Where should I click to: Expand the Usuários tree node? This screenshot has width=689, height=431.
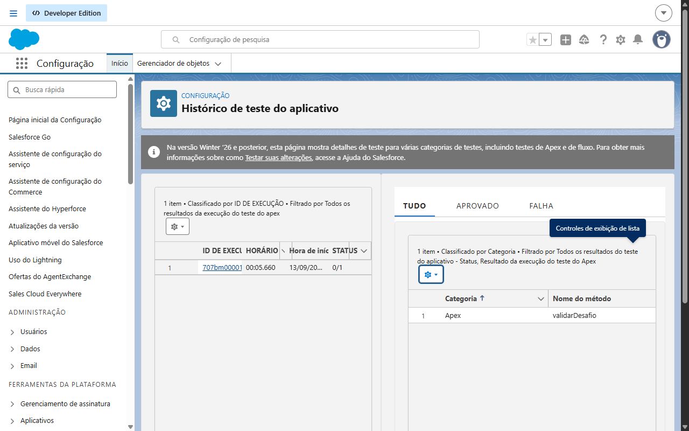[12, 332]
